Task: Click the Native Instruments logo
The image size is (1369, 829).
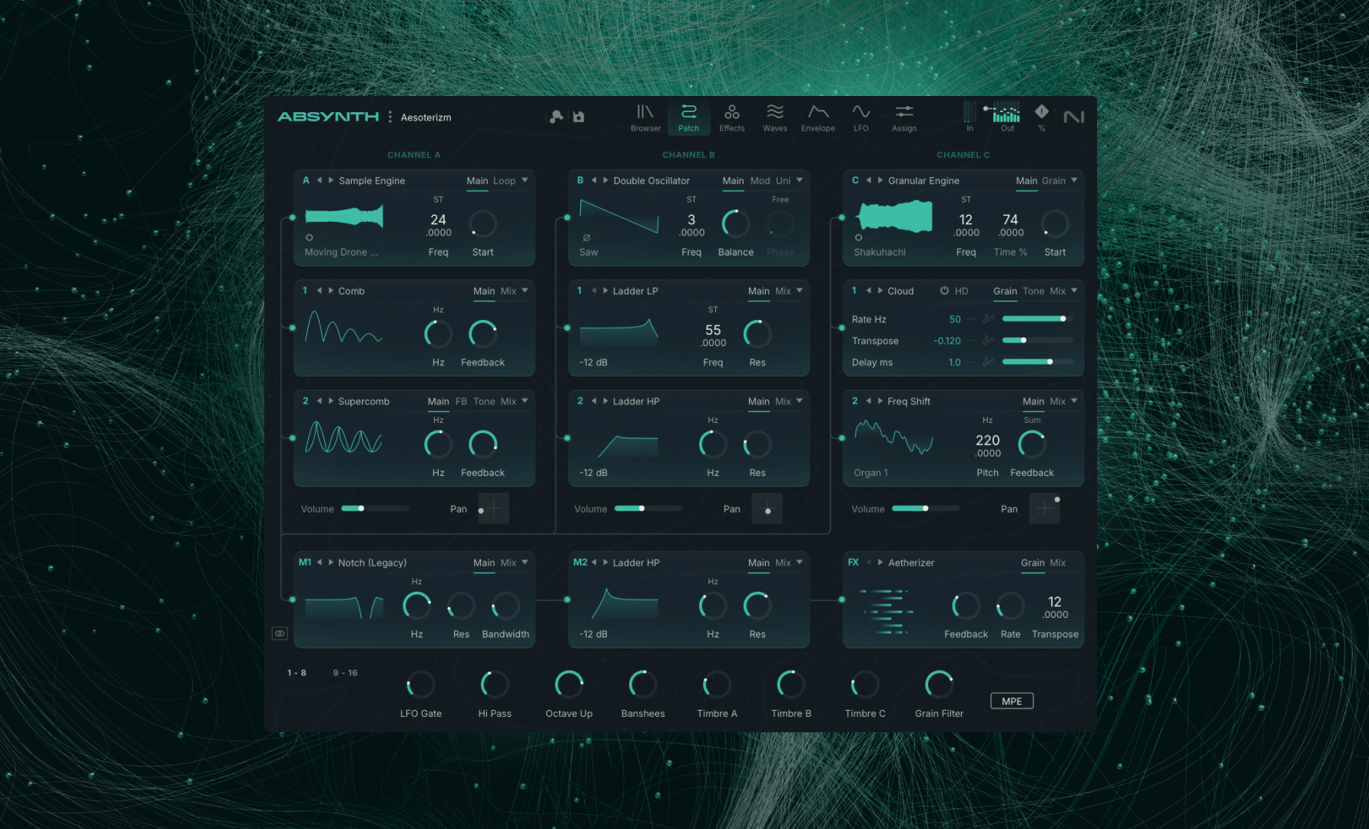Action: click(x=1074, y=116)
